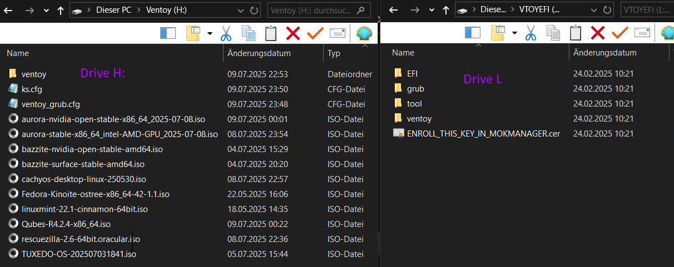This screenshot has width=674, height=267.
Task: Click Cut scissors icon in Ventoy (H:) toolbar
Action: 225,33
